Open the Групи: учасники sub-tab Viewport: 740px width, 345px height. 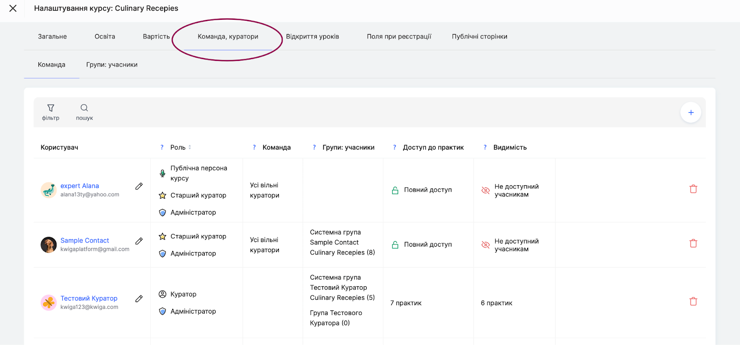[x=111, y=65]
